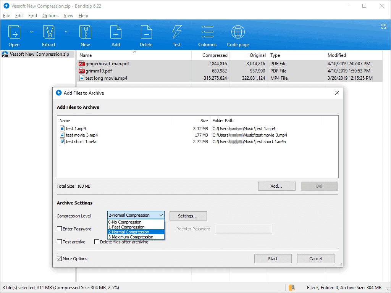Image resolution: width=391 pixels, height=293 pixels.
Task: Choose 2-Normal Compression in the list
Action: pyautogui.click(x=136, y=232)
